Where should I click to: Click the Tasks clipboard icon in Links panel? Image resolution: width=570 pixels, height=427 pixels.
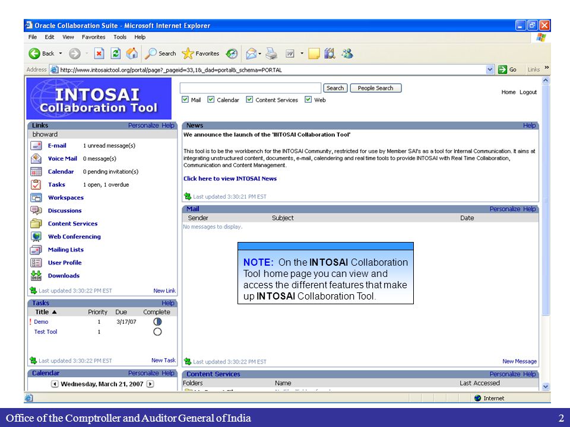(x=36, y=184)
